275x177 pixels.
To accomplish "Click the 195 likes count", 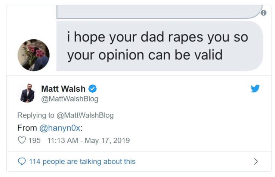I will pyautogui.click(x=35, y=141).
